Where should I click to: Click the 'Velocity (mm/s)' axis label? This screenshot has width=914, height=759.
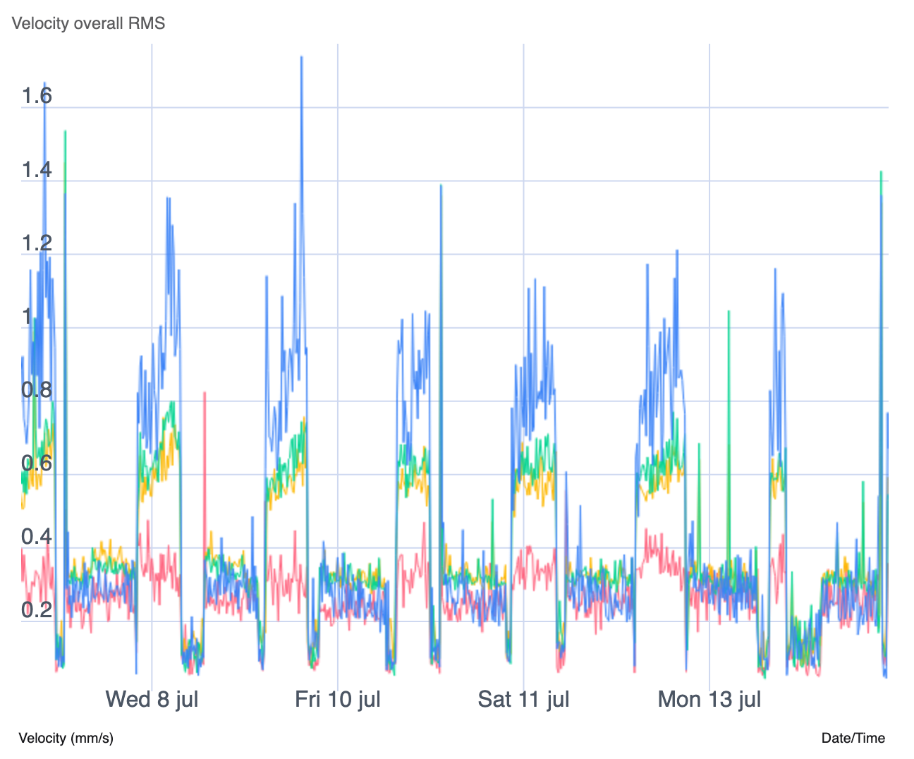point(66,739)
